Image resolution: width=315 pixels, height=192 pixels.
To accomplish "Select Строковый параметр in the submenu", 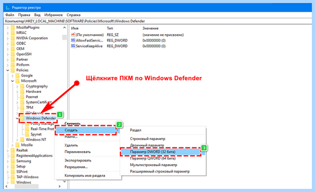I will point(163,139).
